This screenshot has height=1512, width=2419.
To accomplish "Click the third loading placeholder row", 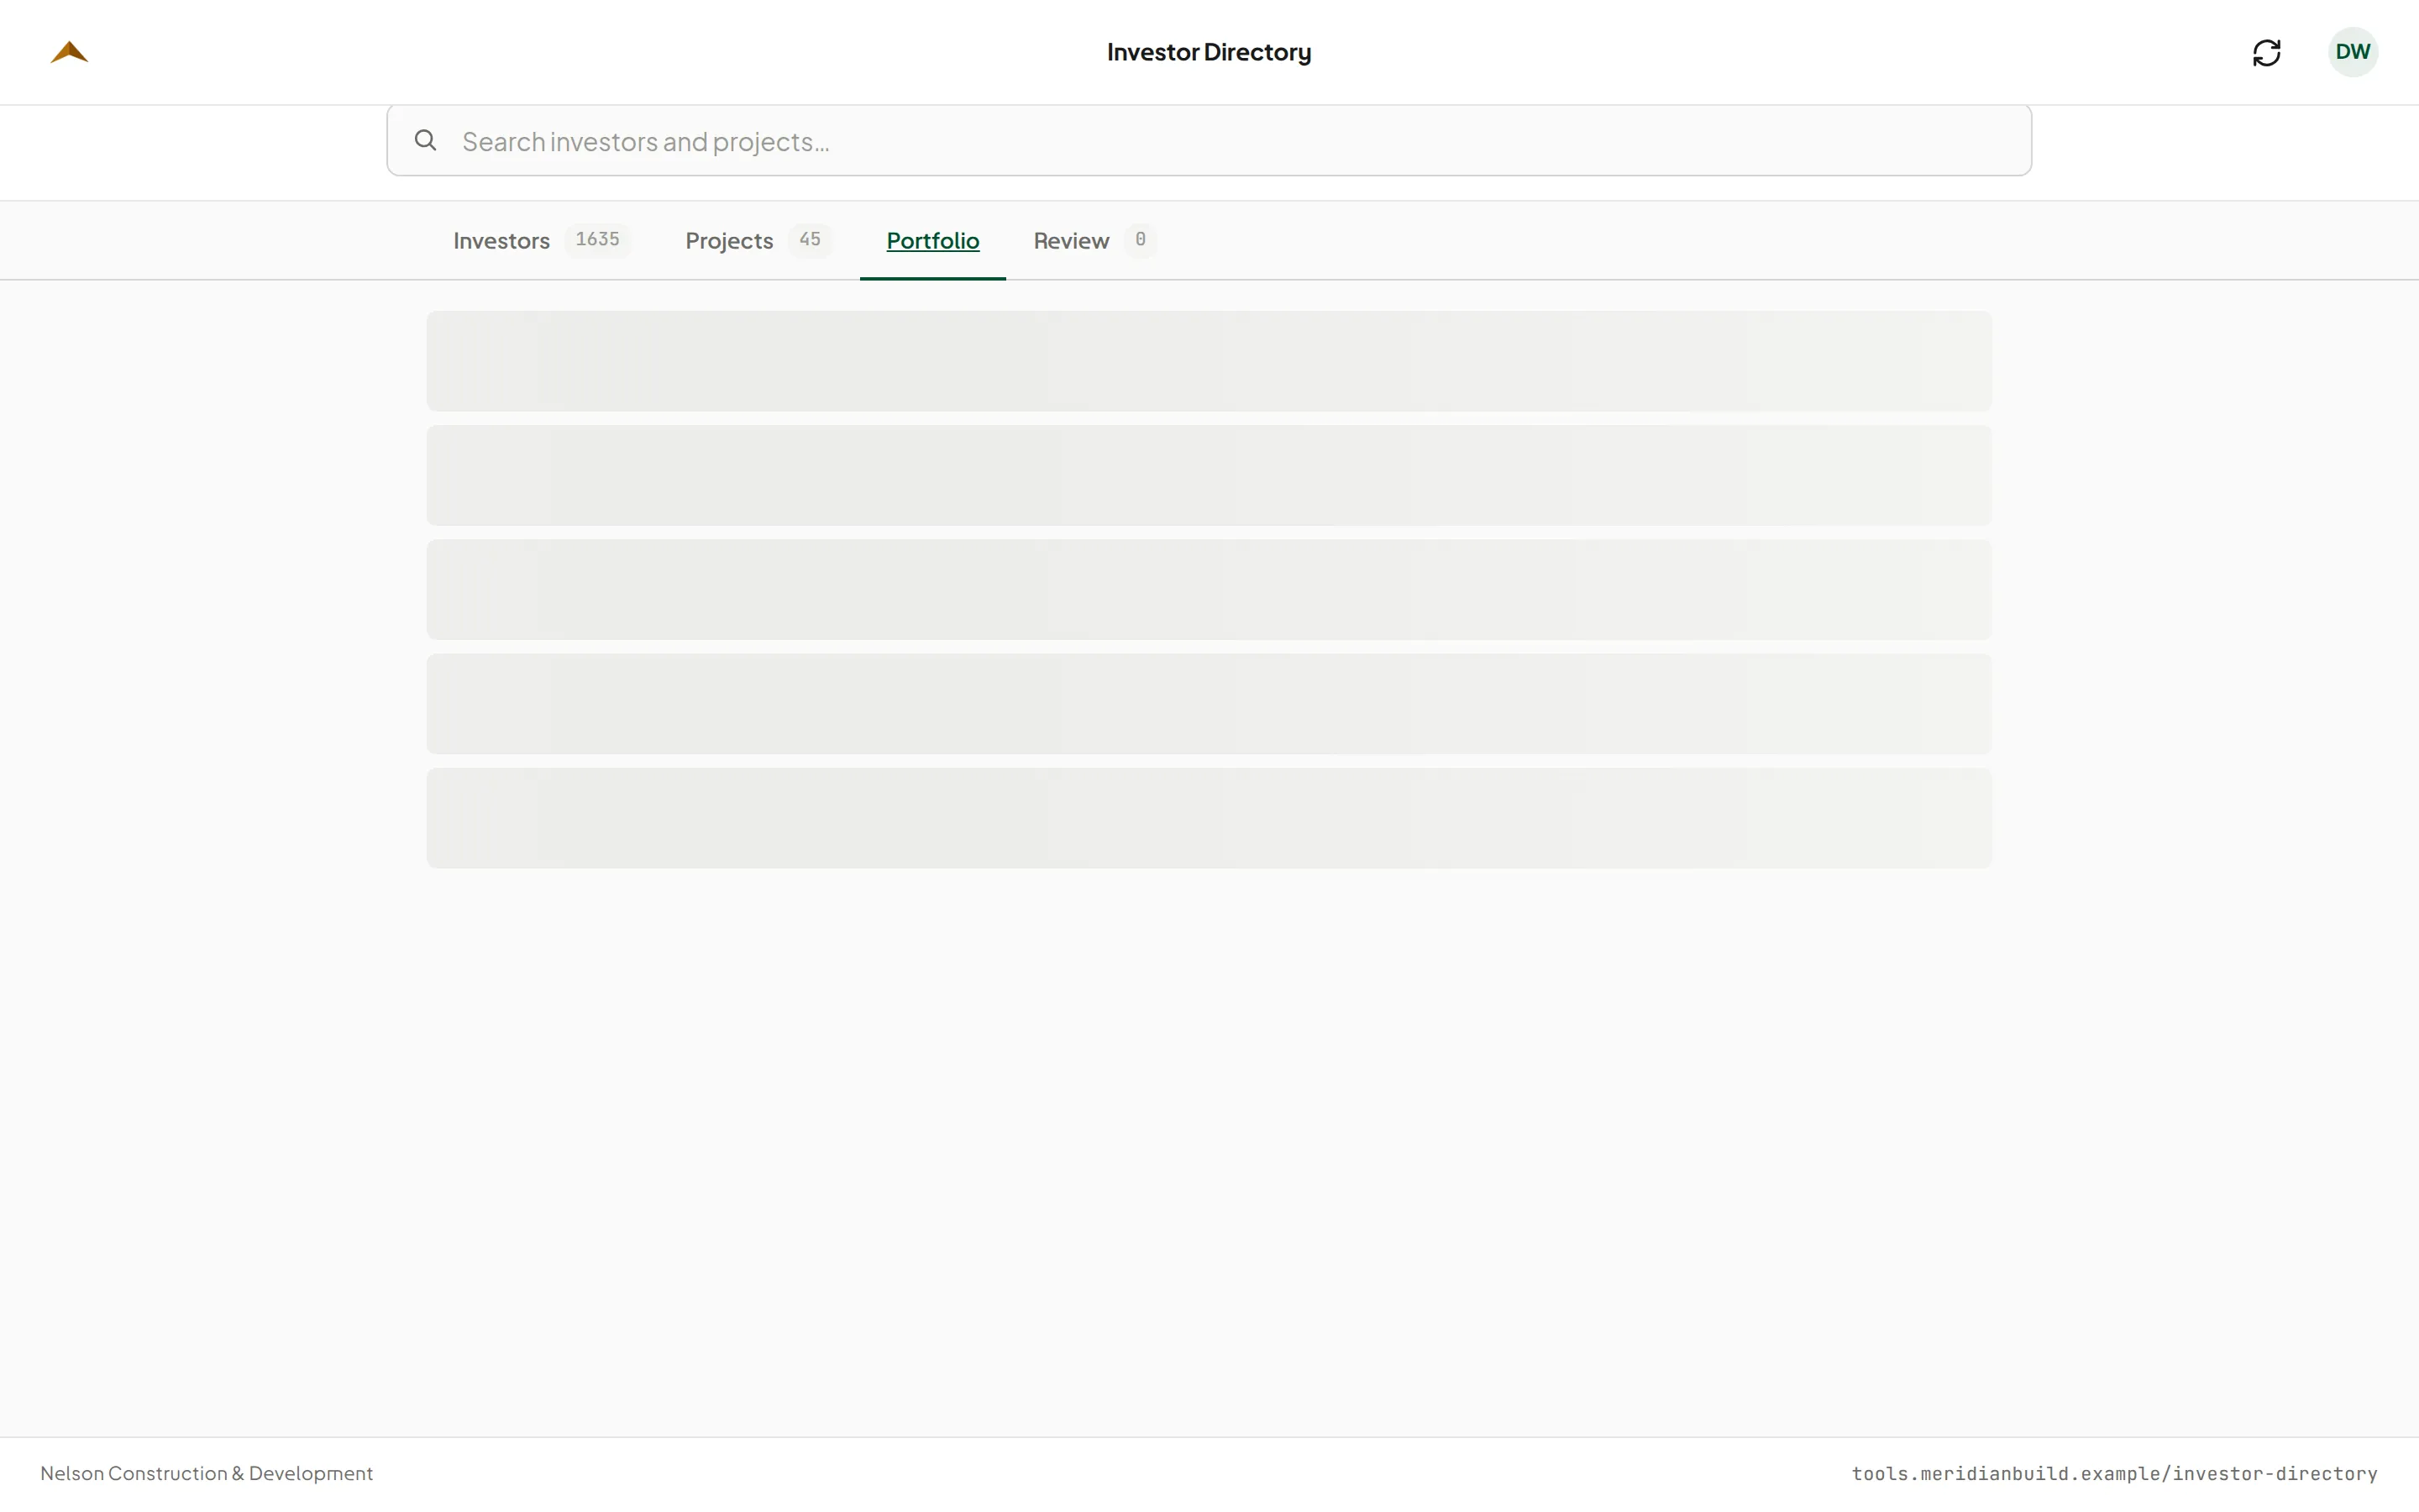I will tap(1209, 590).
